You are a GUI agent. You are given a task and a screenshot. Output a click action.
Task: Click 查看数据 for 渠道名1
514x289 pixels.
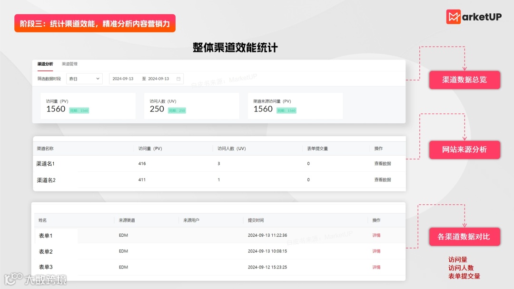(383, 163)
